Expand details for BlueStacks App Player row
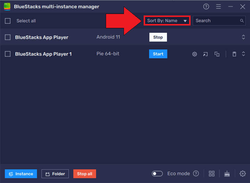Image resolution: width=250 pixels, height=183 pixels. pos(243,37)
